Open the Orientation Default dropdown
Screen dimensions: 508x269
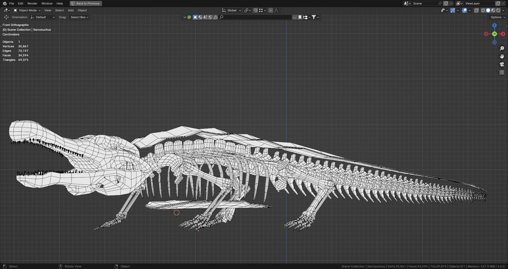coord(43,17)
